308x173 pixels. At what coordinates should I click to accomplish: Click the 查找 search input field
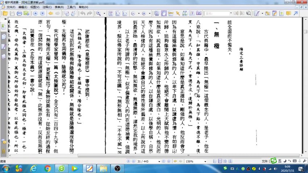pos(217,13)
